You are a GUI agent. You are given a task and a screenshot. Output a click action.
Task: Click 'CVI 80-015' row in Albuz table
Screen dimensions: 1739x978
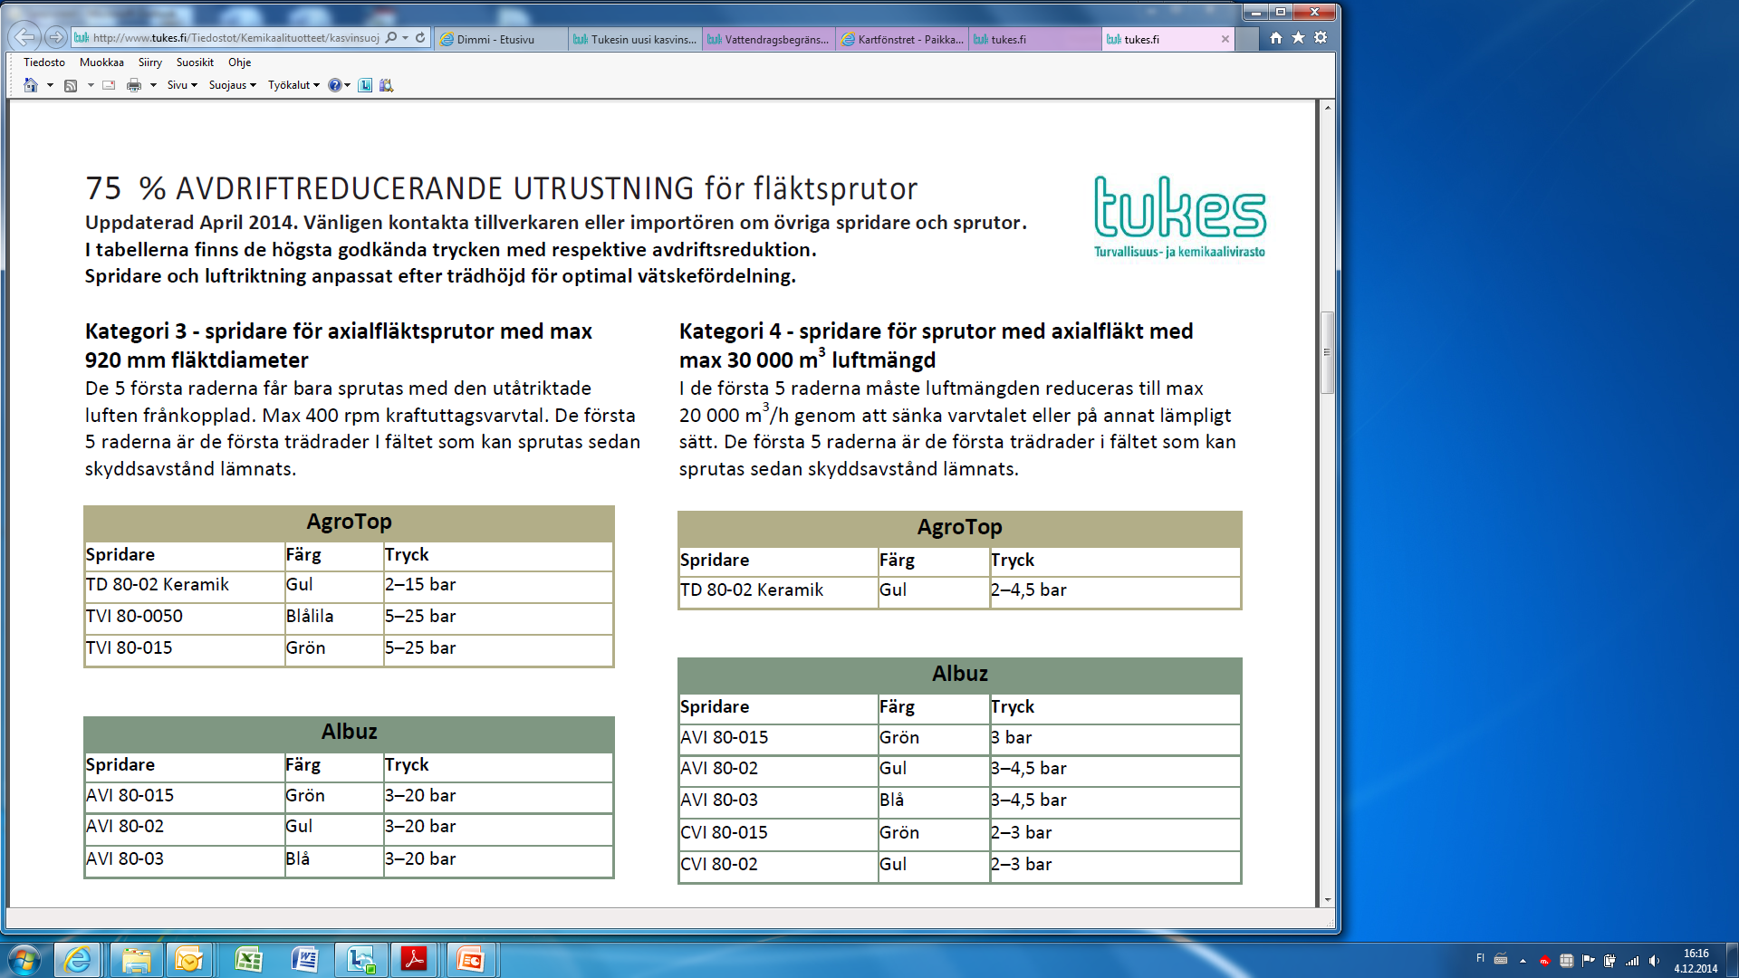(960, 833)
